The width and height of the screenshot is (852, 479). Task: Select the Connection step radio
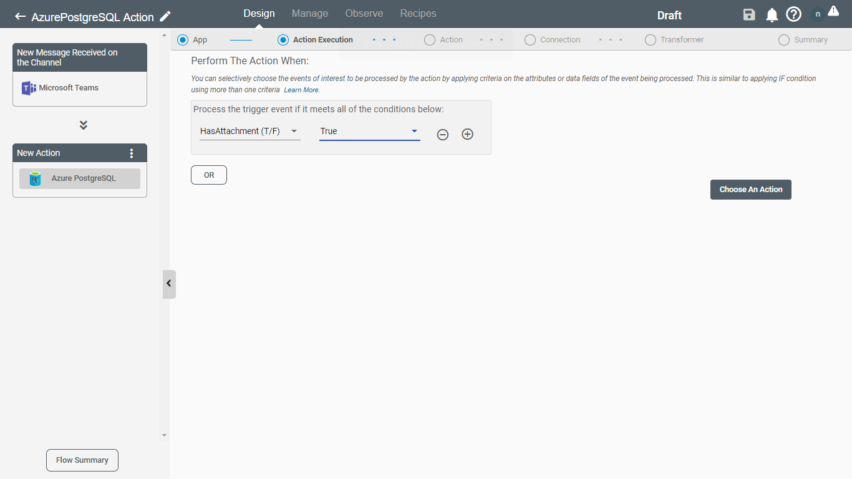530,40
